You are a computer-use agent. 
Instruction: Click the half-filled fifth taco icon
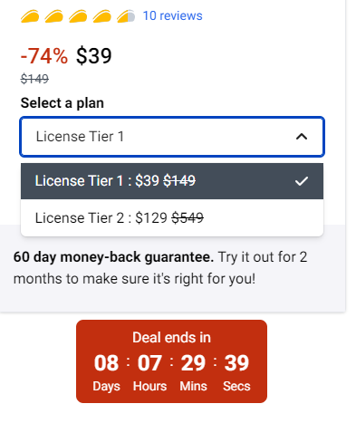[126, 16]
